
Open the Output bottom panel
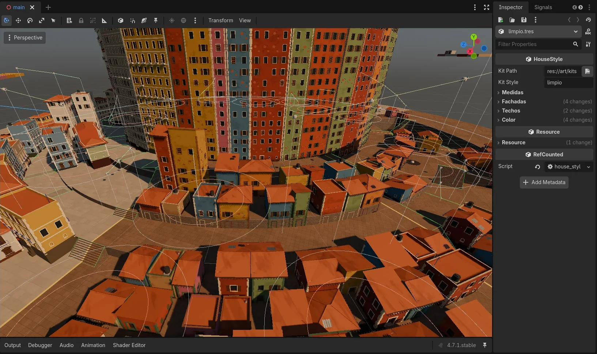(12, 345)
